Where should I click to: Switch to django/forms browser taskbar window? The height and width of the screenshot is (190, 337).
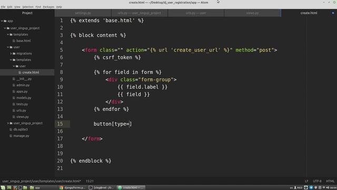pos(73,188)
